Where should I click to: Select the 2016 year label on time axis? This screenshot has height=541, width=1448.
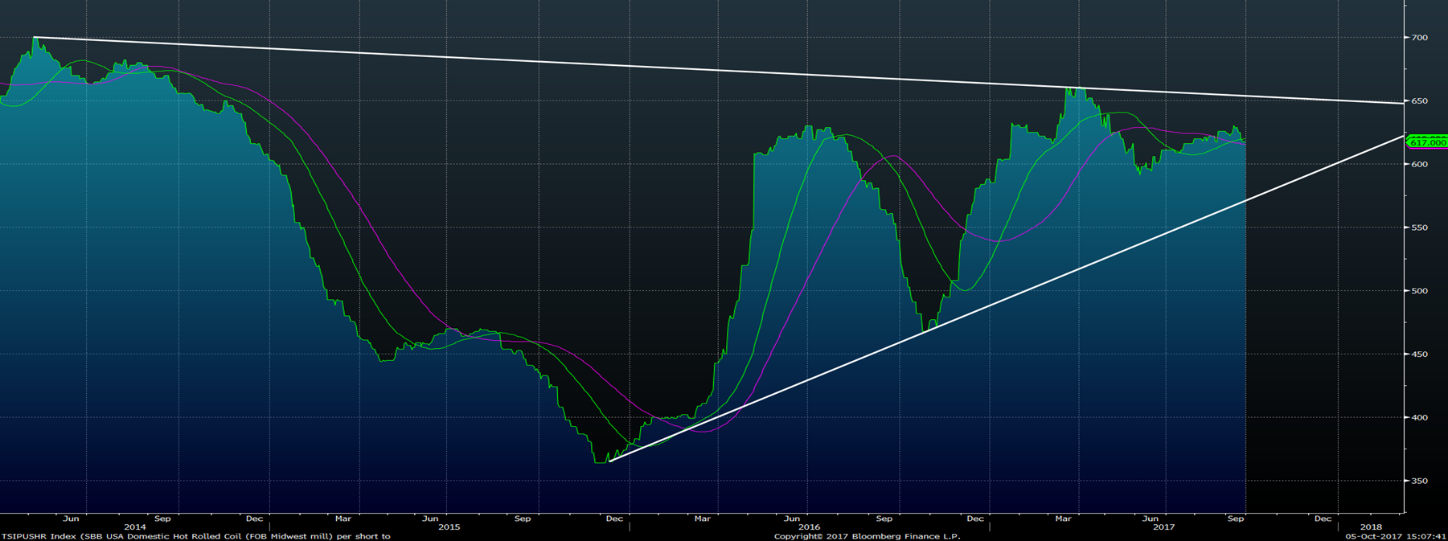tap(809, 527)
